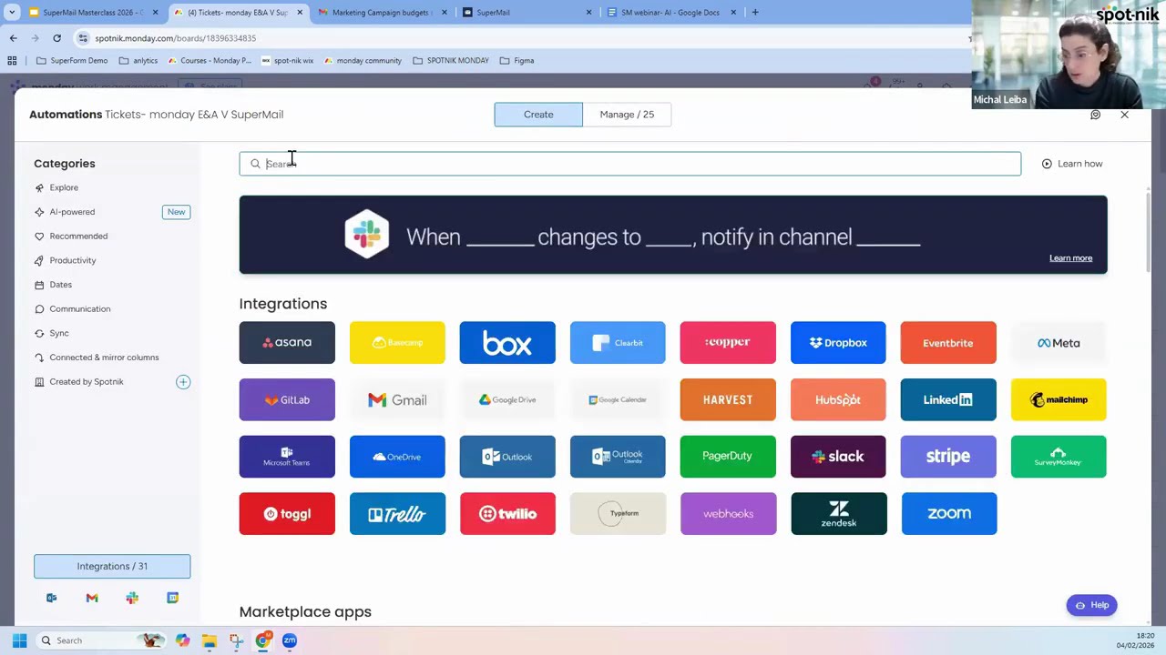This screenshot has width=1166, height=655.
Task: Open the Windows Start menu
Action: pos(19,640)
